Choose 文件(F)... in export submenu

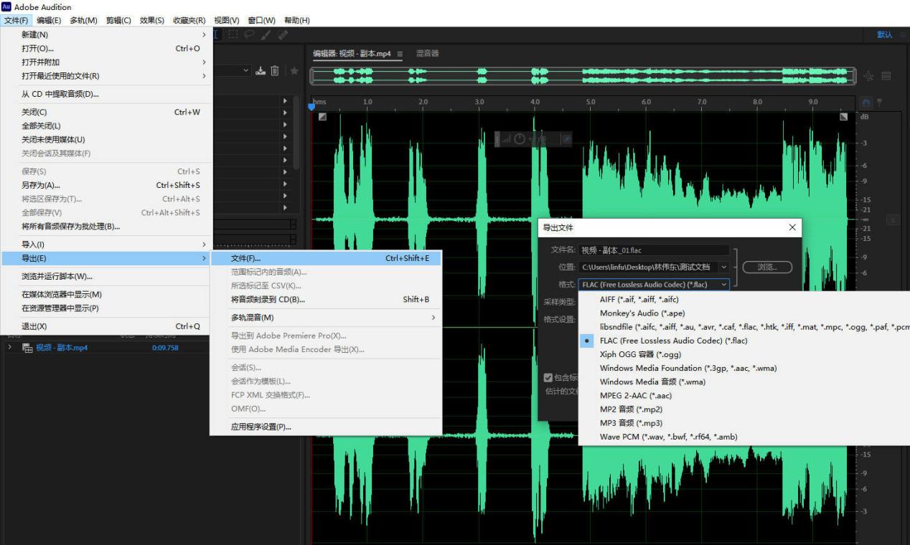[326, 258]
